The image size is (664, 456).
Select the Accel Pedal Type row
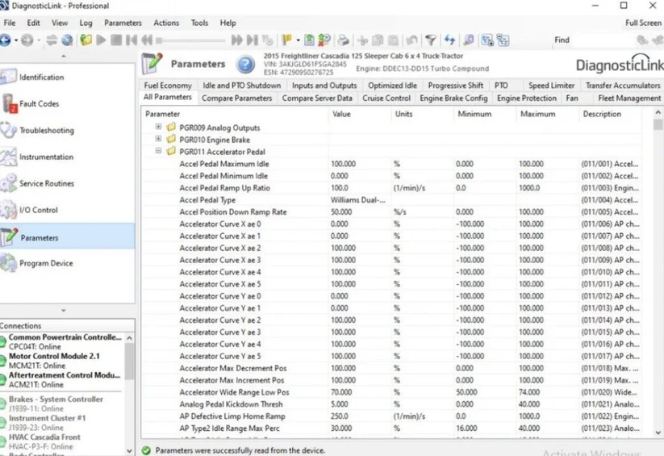(x=390, y=200)
